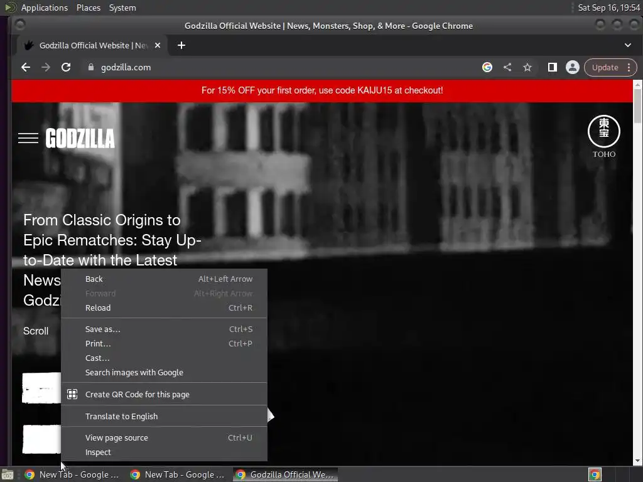Open the Applications menu

coord(45,8)
